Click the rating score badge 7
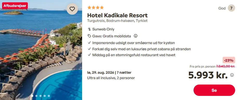 [x=231, y=8]
